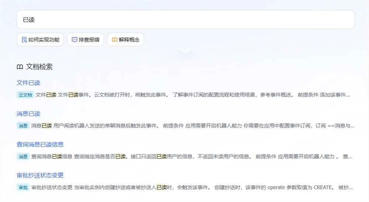
Task: Click the search field containing 已读
Action: (186, 20)
